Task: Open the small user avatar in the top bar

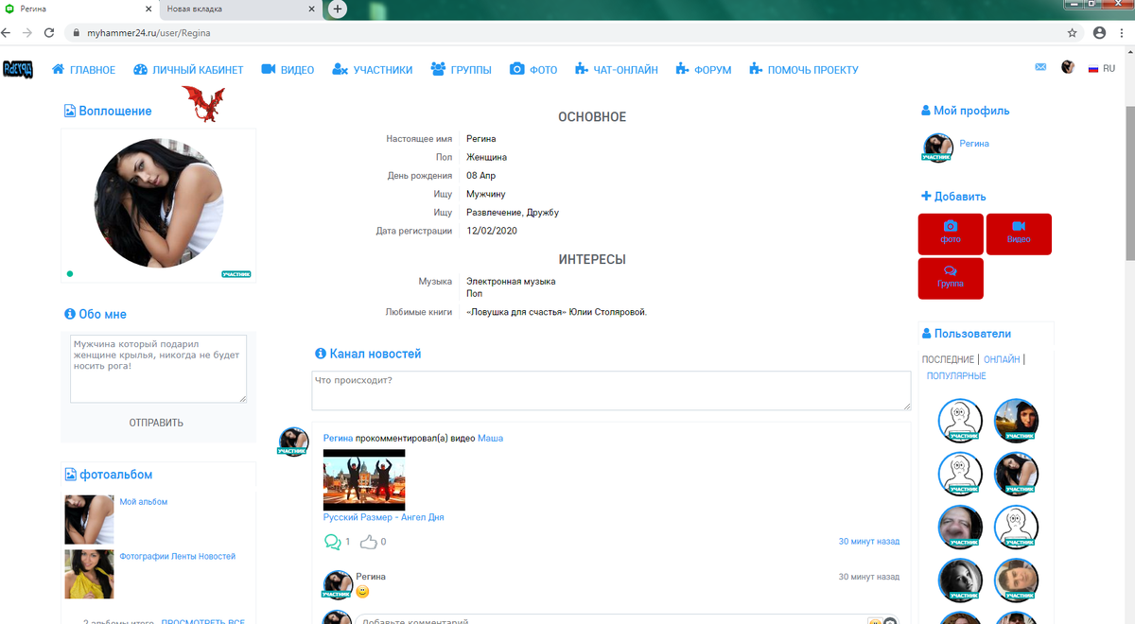Action: [x=1068, y=67]
